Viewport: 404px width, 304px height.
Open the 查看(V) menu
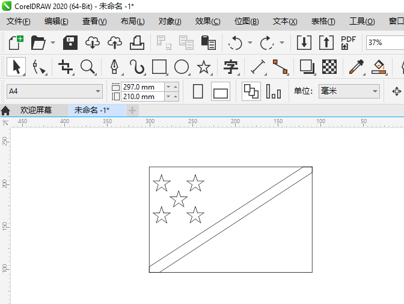pyautogui.click(x=94, y=21)
